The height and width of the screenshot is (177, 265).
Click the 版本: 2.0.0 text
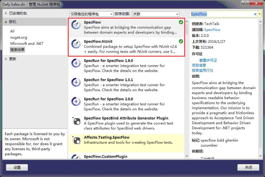pos(200,35)
